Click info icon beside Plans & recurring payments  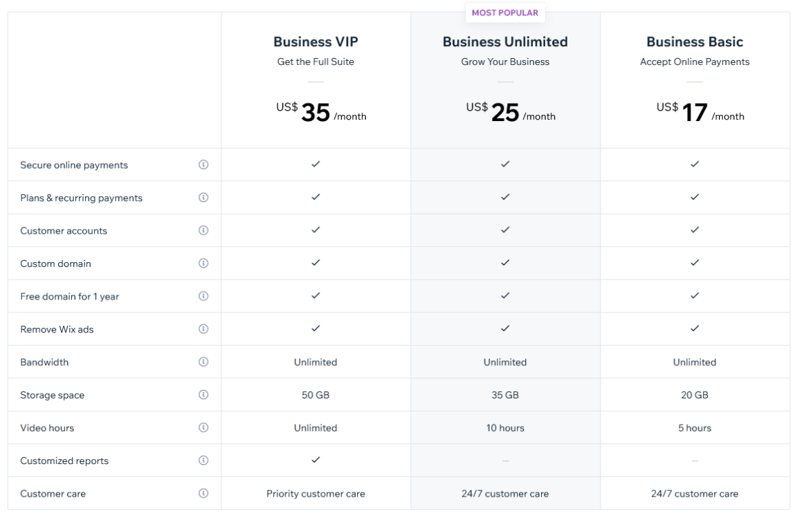click(203, 197)
